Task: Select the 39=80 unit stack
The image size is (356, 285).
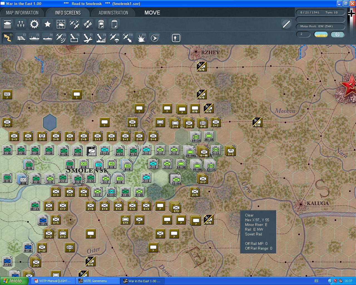Action: (x=197, y=166)
